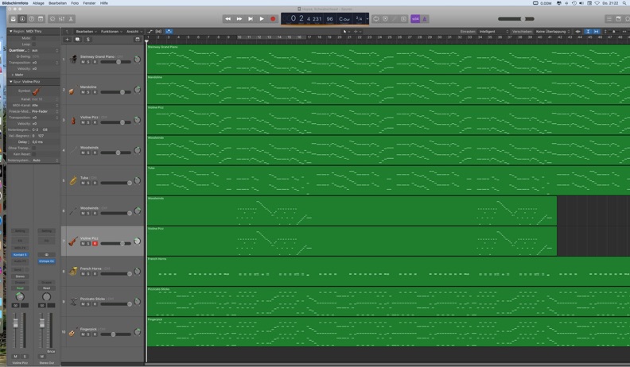Screen dimensions: 630x367
Task: Duplicate track with the duplicate icon
Action: coord(77,39)
